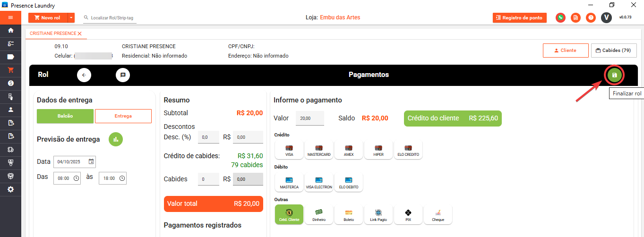Open the home icon in left sidebar

coord(10,30)
